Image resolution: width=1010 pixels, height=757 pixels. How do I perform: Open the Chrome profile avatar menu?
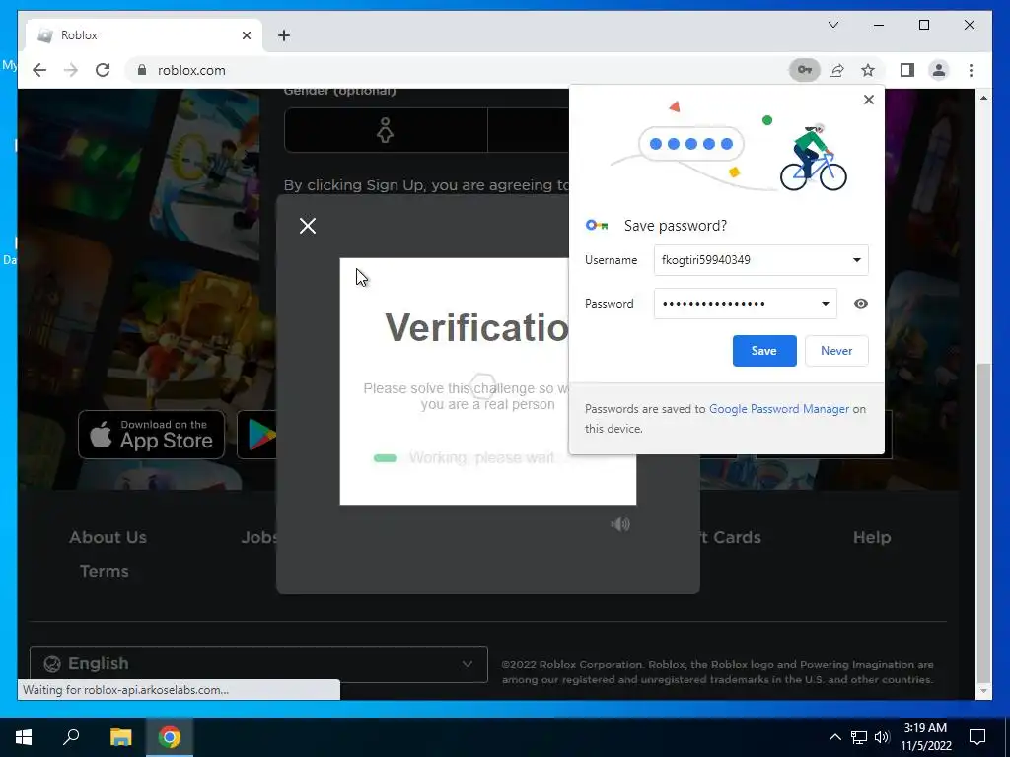click(939, 70)
